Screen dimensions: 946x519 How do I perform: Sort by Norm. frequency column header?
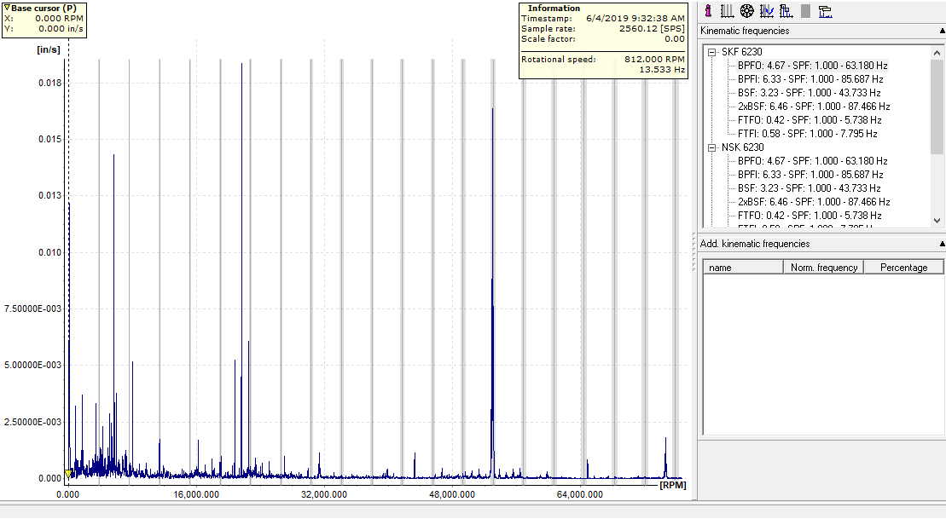[x=823, y=268]
